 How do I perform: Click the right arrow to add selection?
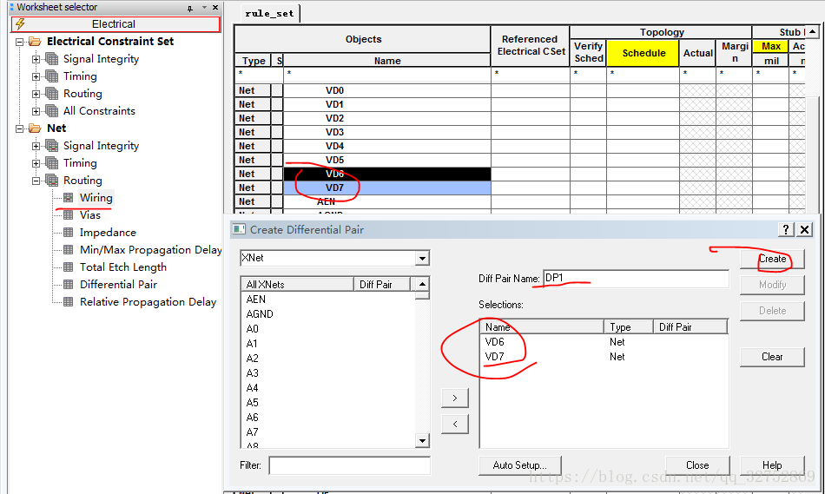tap(454, 398)
